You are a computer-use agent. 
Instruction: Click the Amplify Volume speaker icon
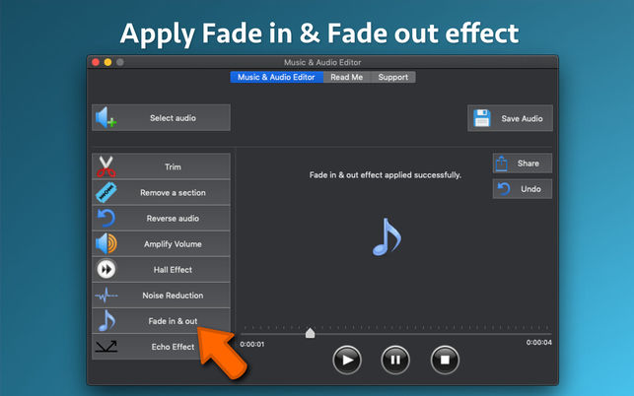click(106, 243)
